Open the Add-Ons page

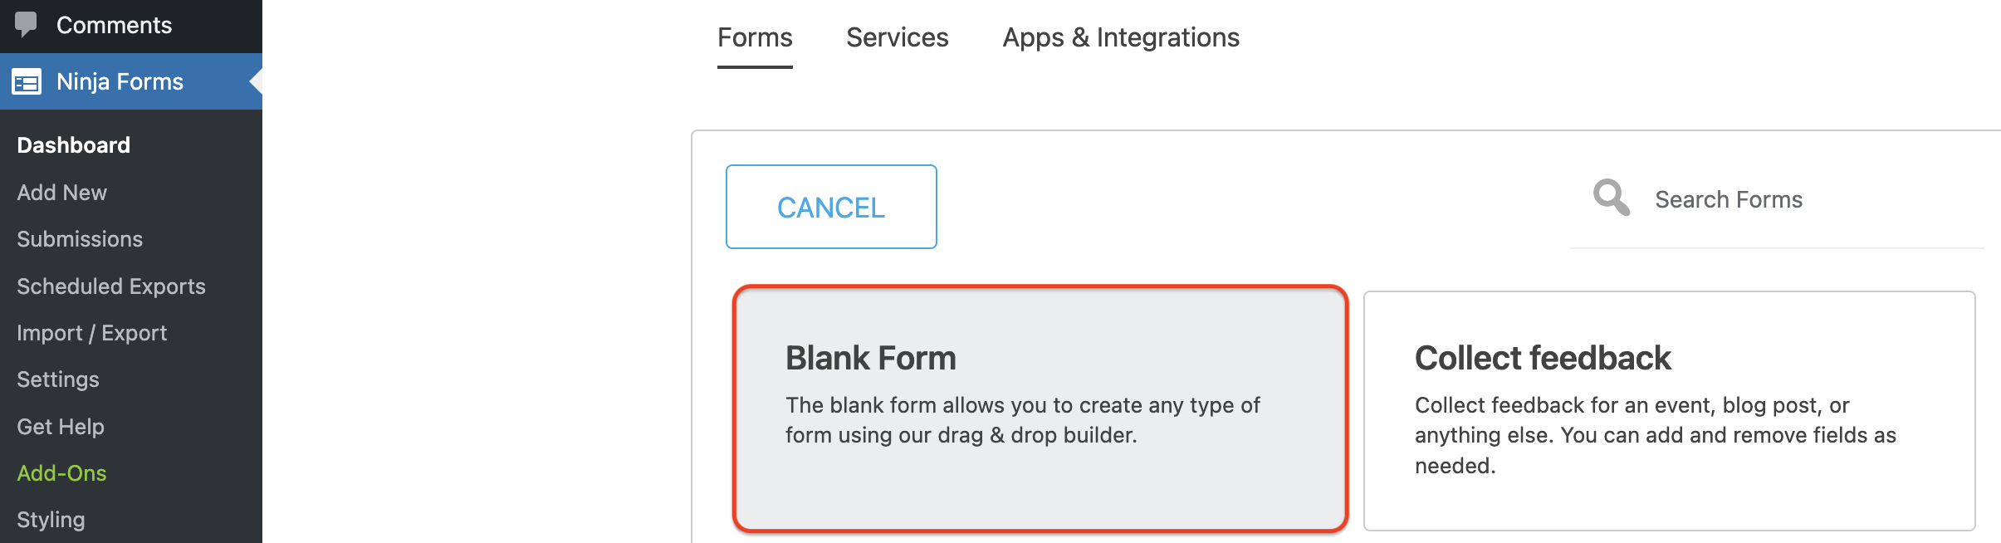[61, 472]
